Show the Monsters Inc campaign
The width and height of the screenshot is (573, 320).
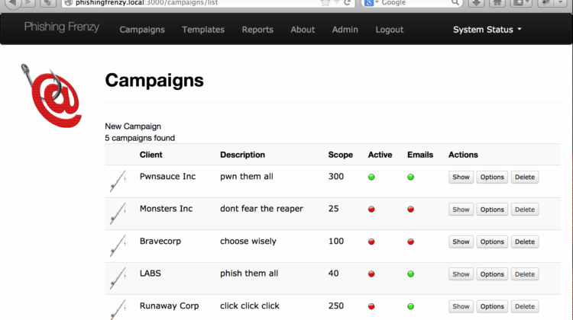pyautogui.click(x=461, y=210)
